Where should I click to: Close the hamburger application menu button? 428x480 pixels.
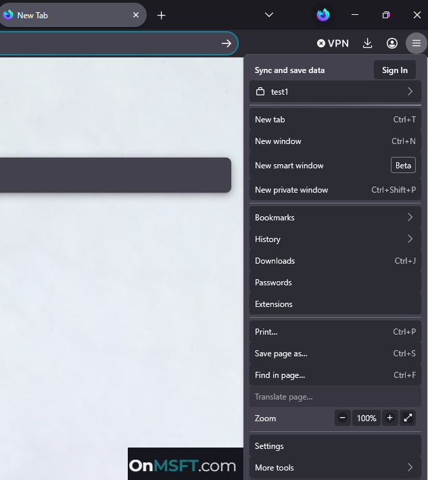pos(417,43)
